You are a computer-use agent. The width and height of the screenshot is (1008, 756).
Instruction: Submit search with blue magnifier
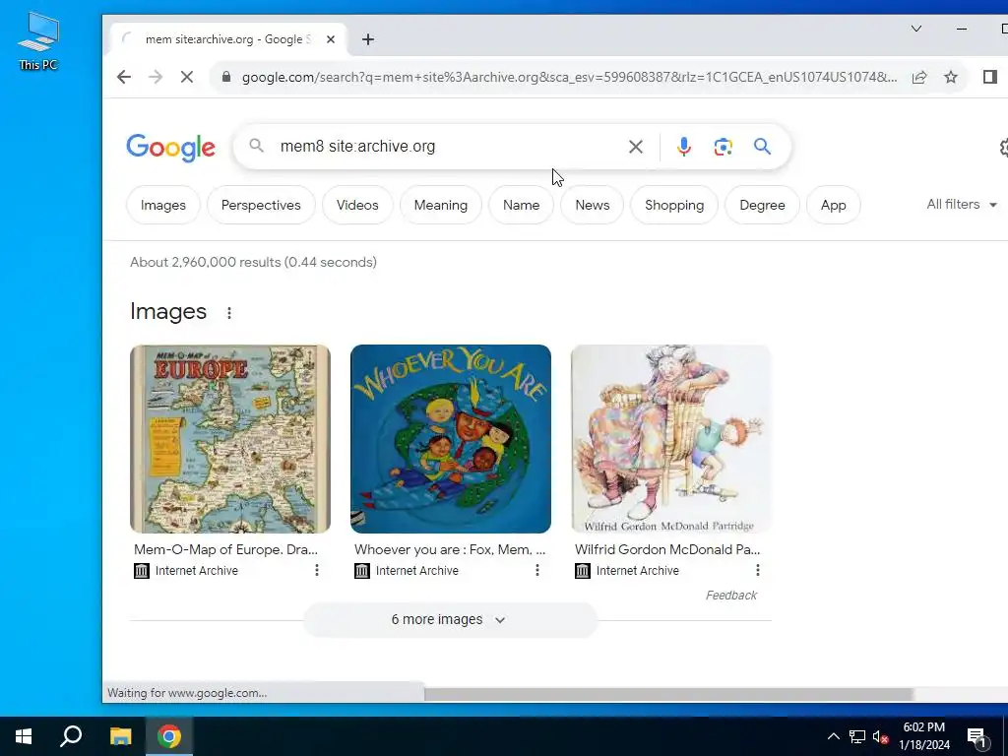point(763,147)
